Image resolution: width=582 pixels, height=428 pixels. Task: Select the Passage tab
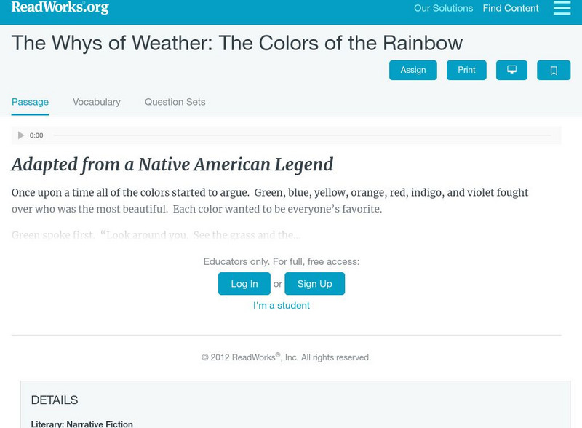[30, 102]
